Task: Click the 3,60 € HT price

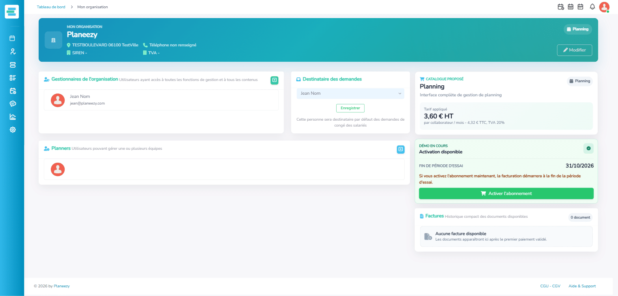Action: click(x=439, y=116)
